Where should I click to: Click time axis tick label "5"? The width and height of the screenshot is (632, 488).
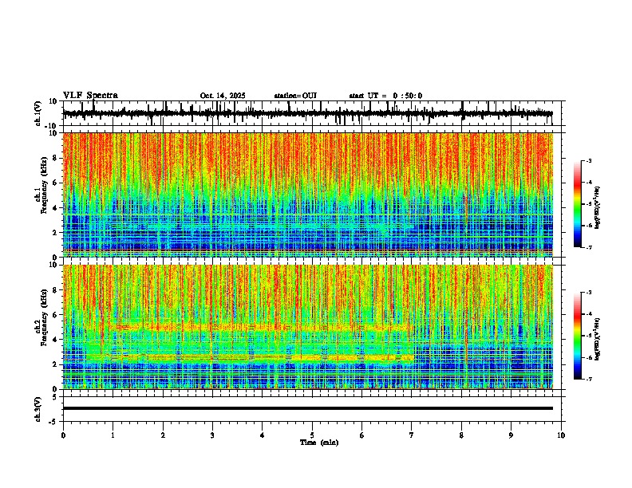pyautogui.click(x=312, y=435)
